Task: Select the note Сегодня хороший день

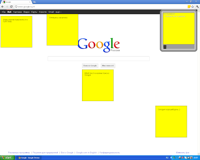Action: (x=171, y=121)
